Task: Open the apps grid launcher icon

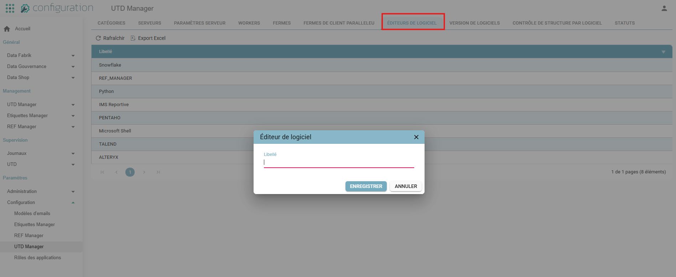Action: [x=10, y=8]
